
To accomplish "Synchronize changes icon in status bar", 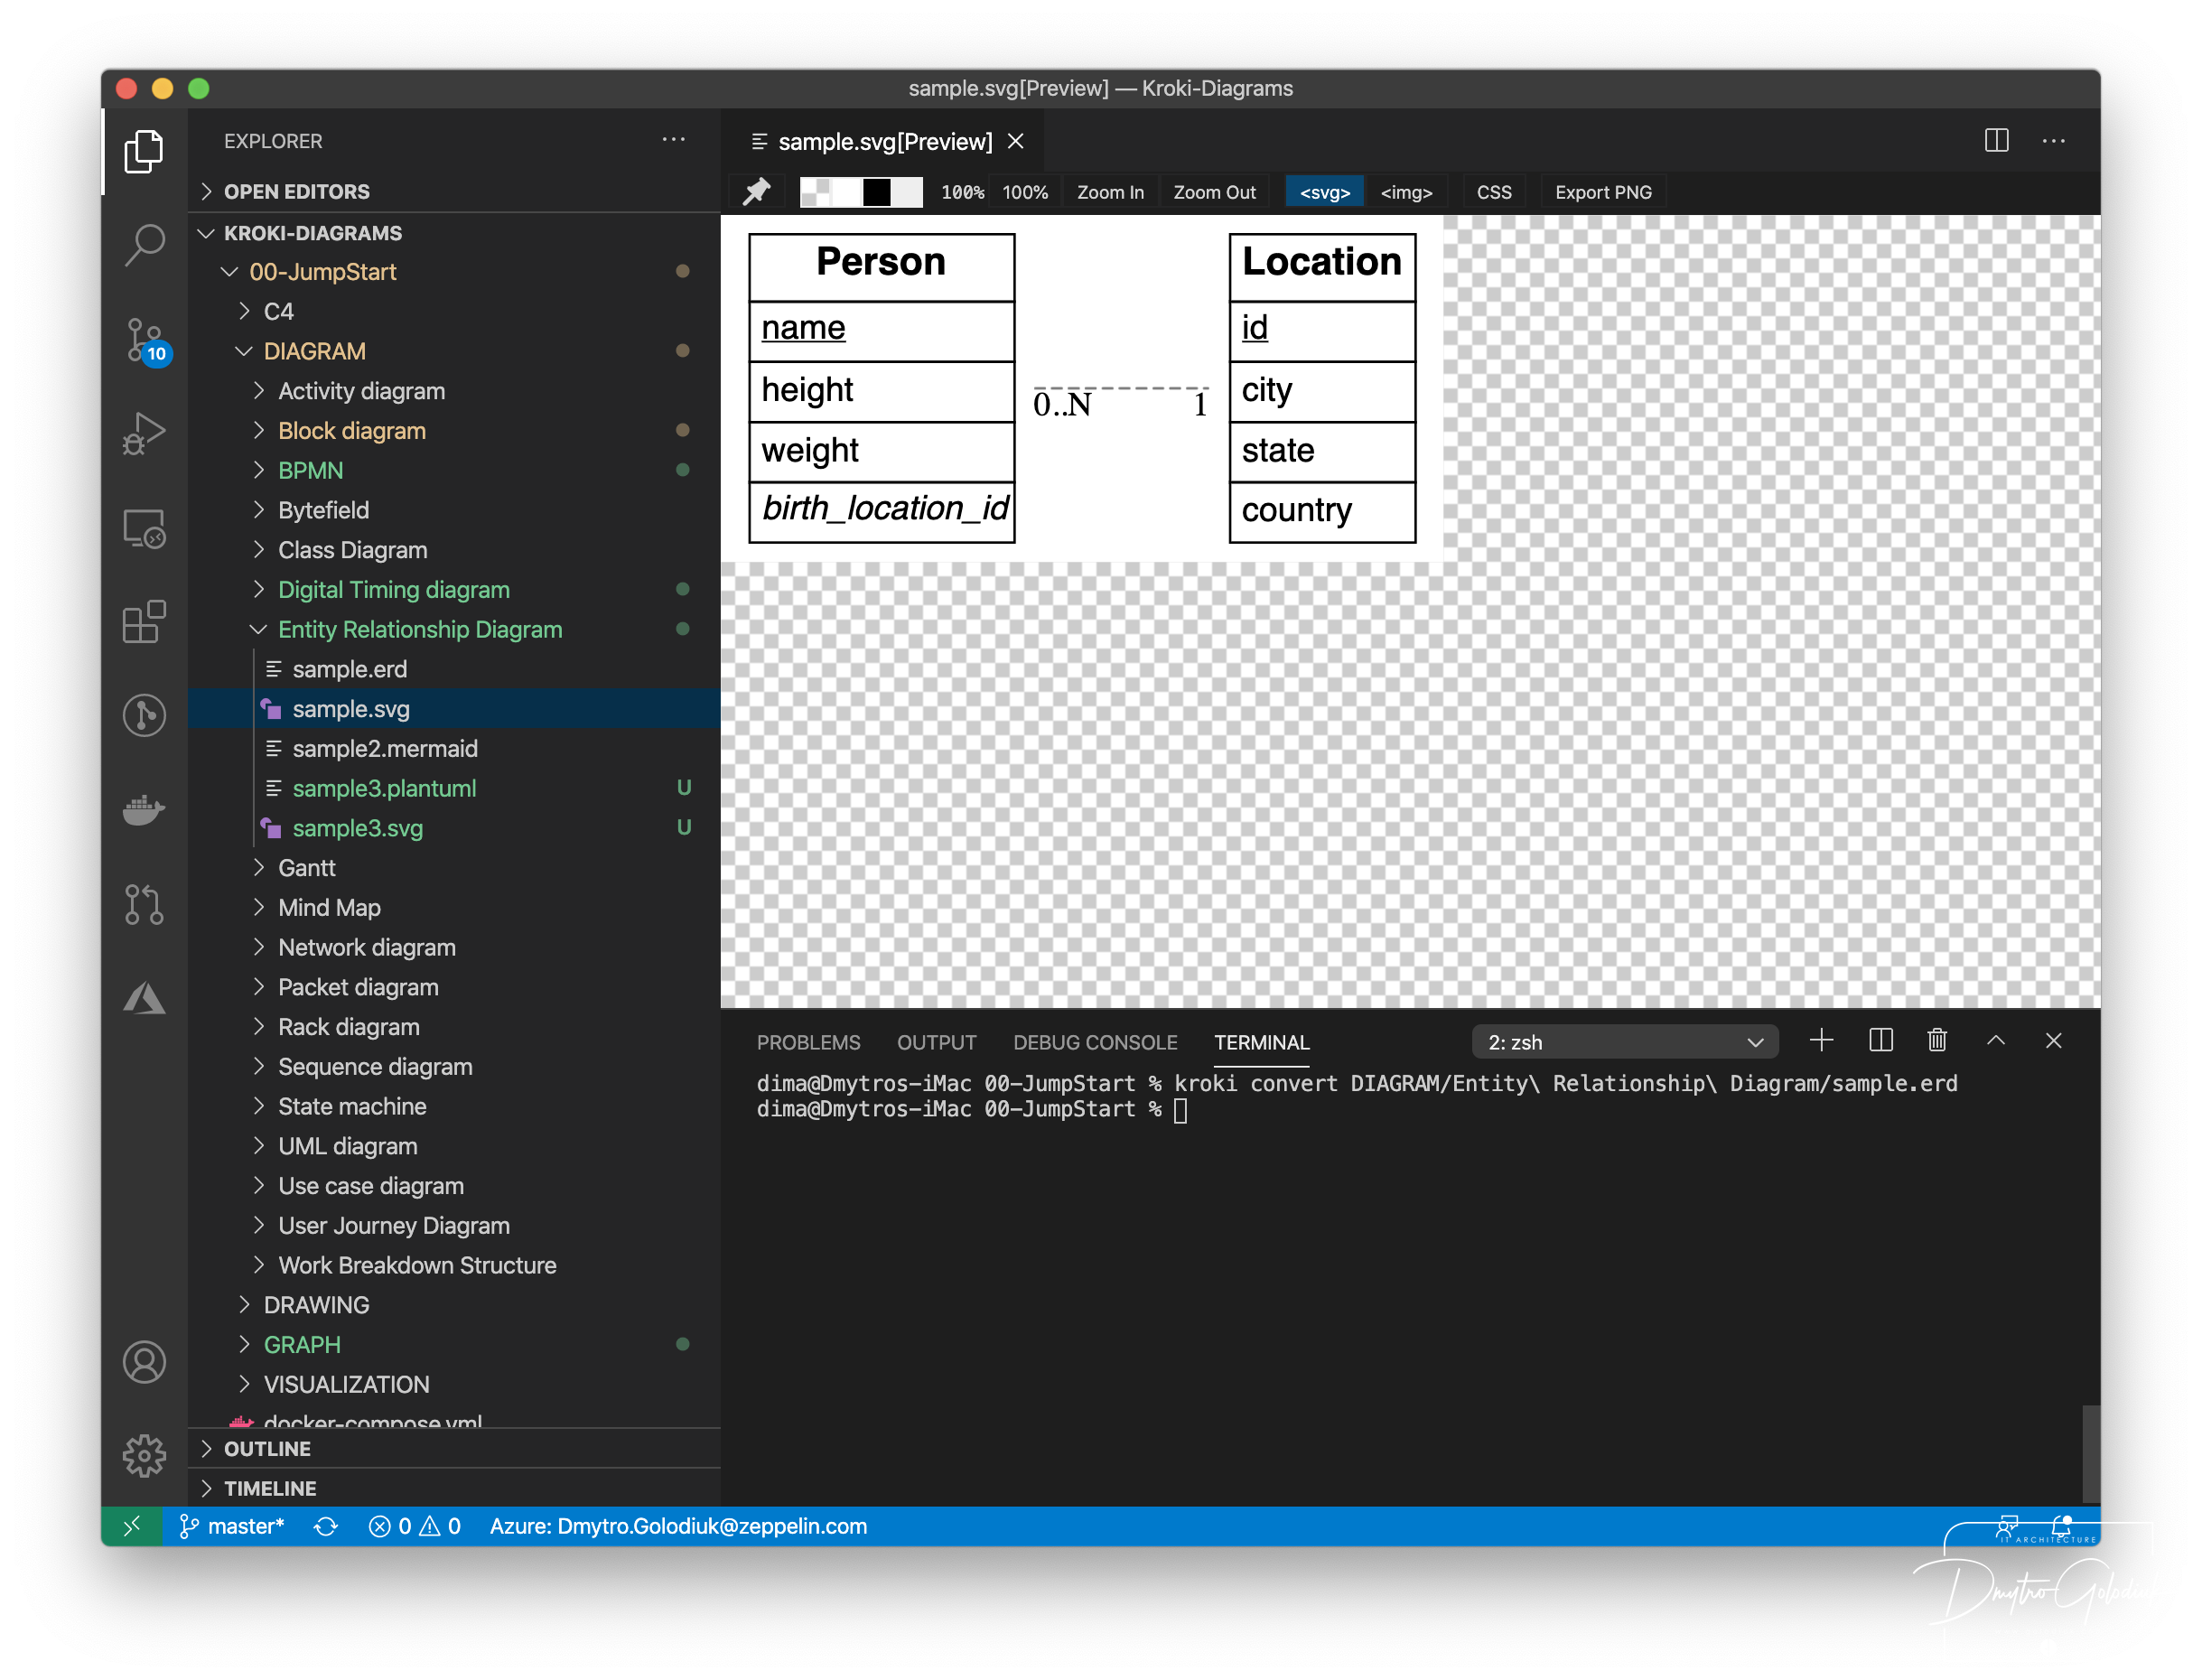I will point(326,1526).
